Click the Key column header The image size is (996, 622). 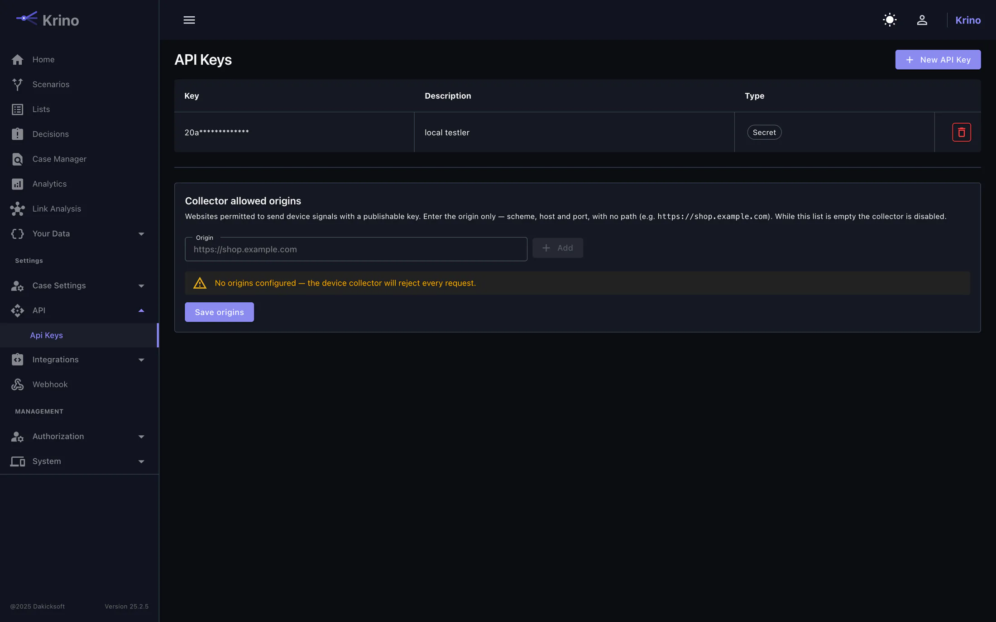(192, 96)
